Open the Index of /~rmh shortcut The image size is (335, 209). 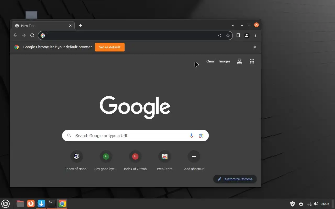tap(135, 161)
